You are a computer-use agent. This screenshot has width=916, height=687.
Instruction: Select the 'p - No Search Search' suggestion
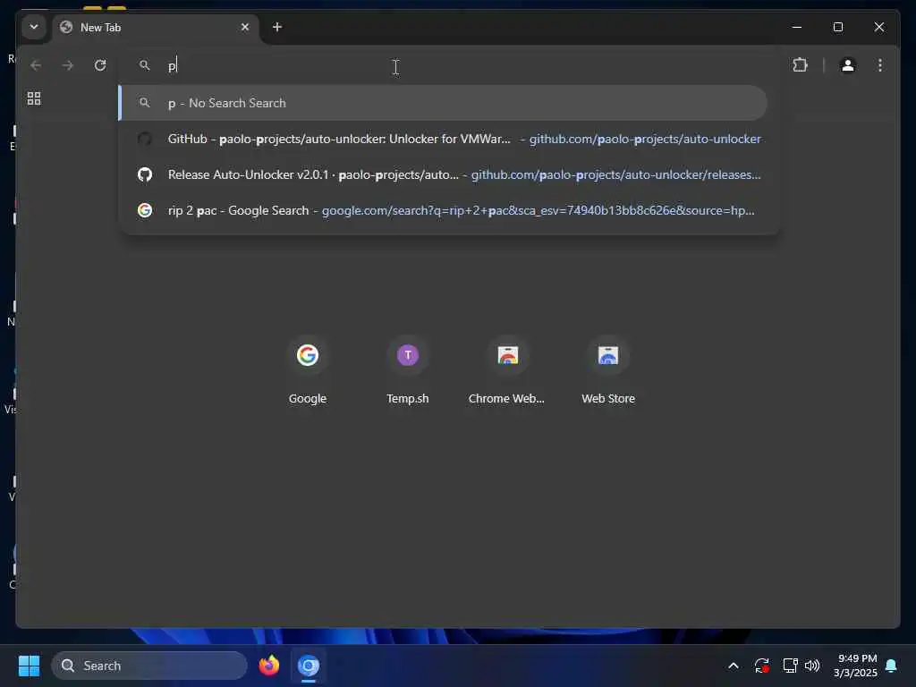444,103
